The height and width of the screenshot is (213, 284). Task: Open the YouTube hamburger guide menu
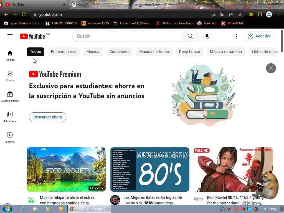(10, 36)
